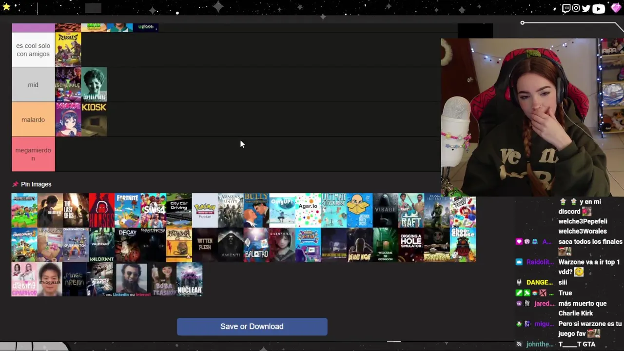The width and height of the screenshot is (624, 351).
Task: Select the Ultimate Chicken Horse cover
Action: click(x=334, y=211)
